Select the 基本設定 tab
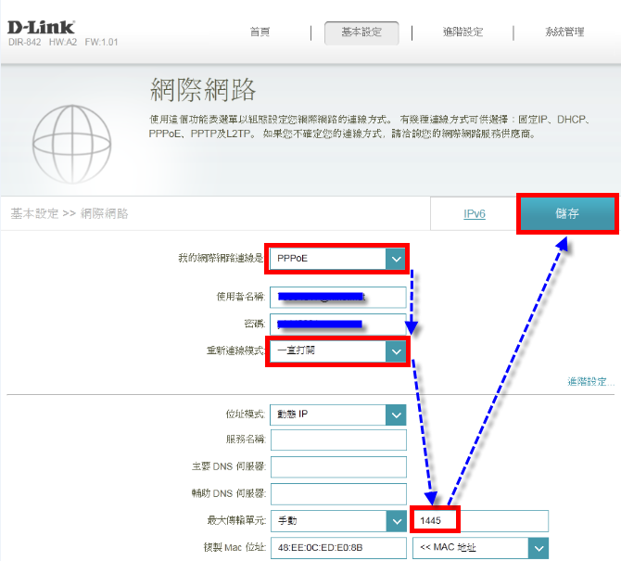The height and width of the screenshot is (561, 621). click(x=361, y=32)
